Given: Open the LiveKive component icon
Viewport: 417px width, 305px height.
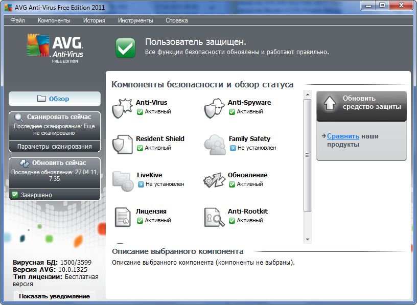Looking at the screenshot, I should click(123, 181).
